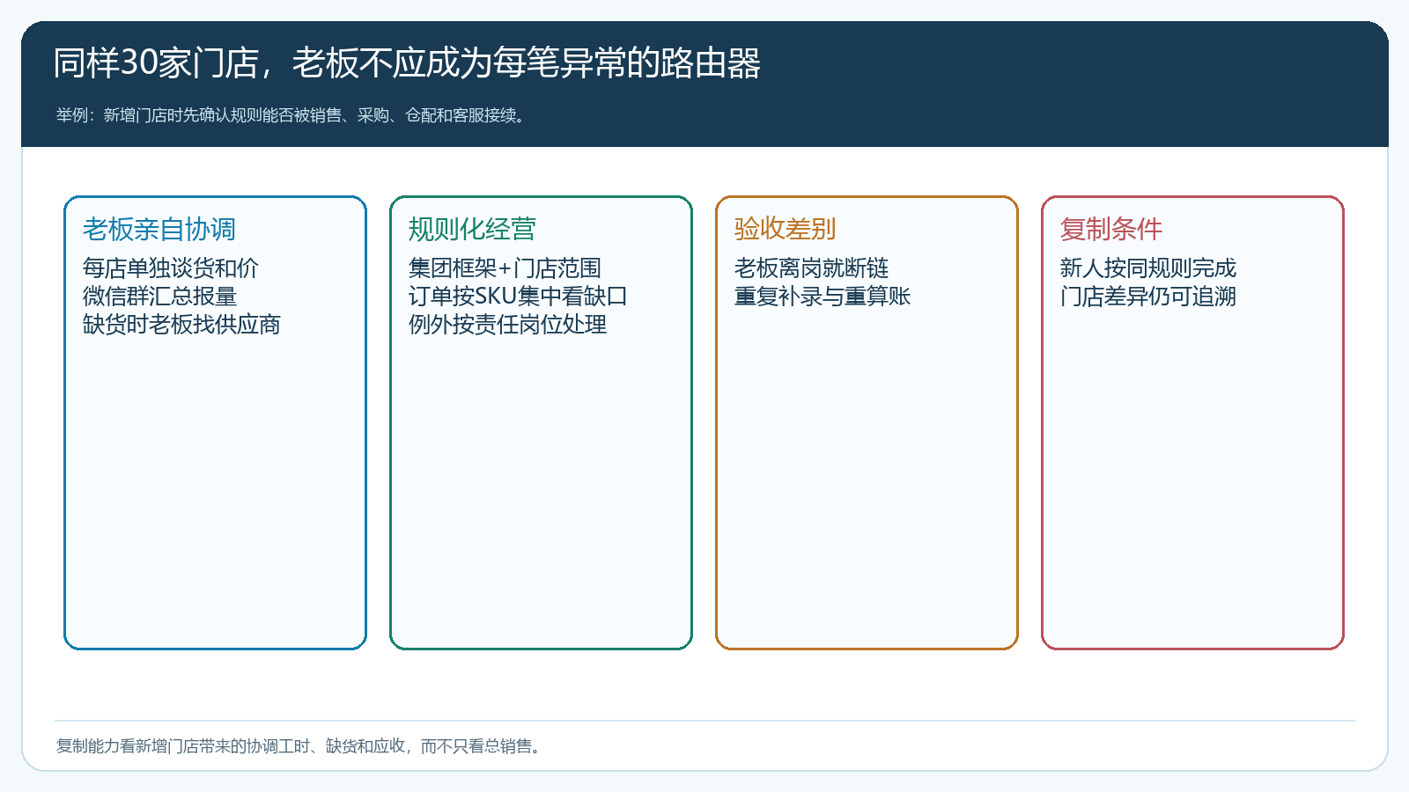Select the subtitle starting with 举例：新增门店
The height and width of the screenshot is (792, 1409).
pos(292,115)
